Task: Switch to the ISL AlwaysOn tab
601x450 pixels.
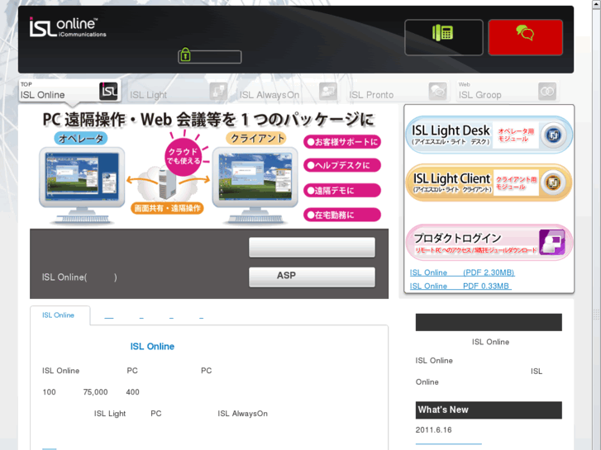Action: coord(289,91)
